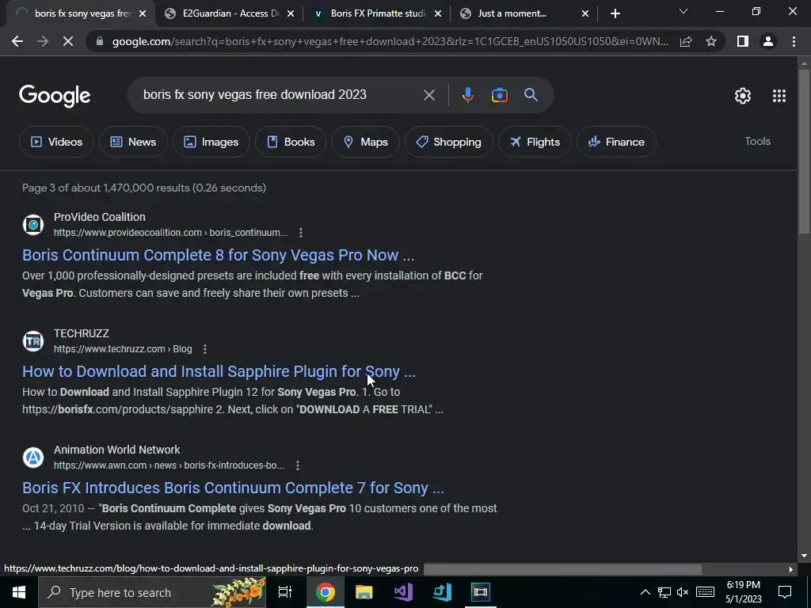Screen dimensions: 811x608
Task: Filter results by Maps
Action: [365, 142]
